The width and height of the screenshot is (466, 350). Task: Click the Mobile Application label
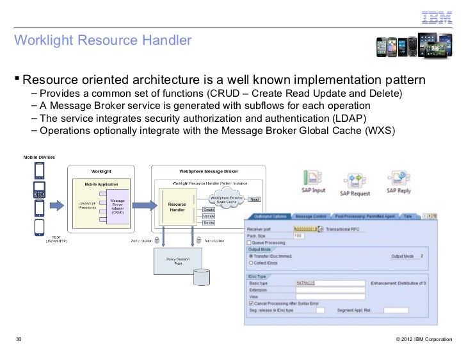click(x=101, y=184)
